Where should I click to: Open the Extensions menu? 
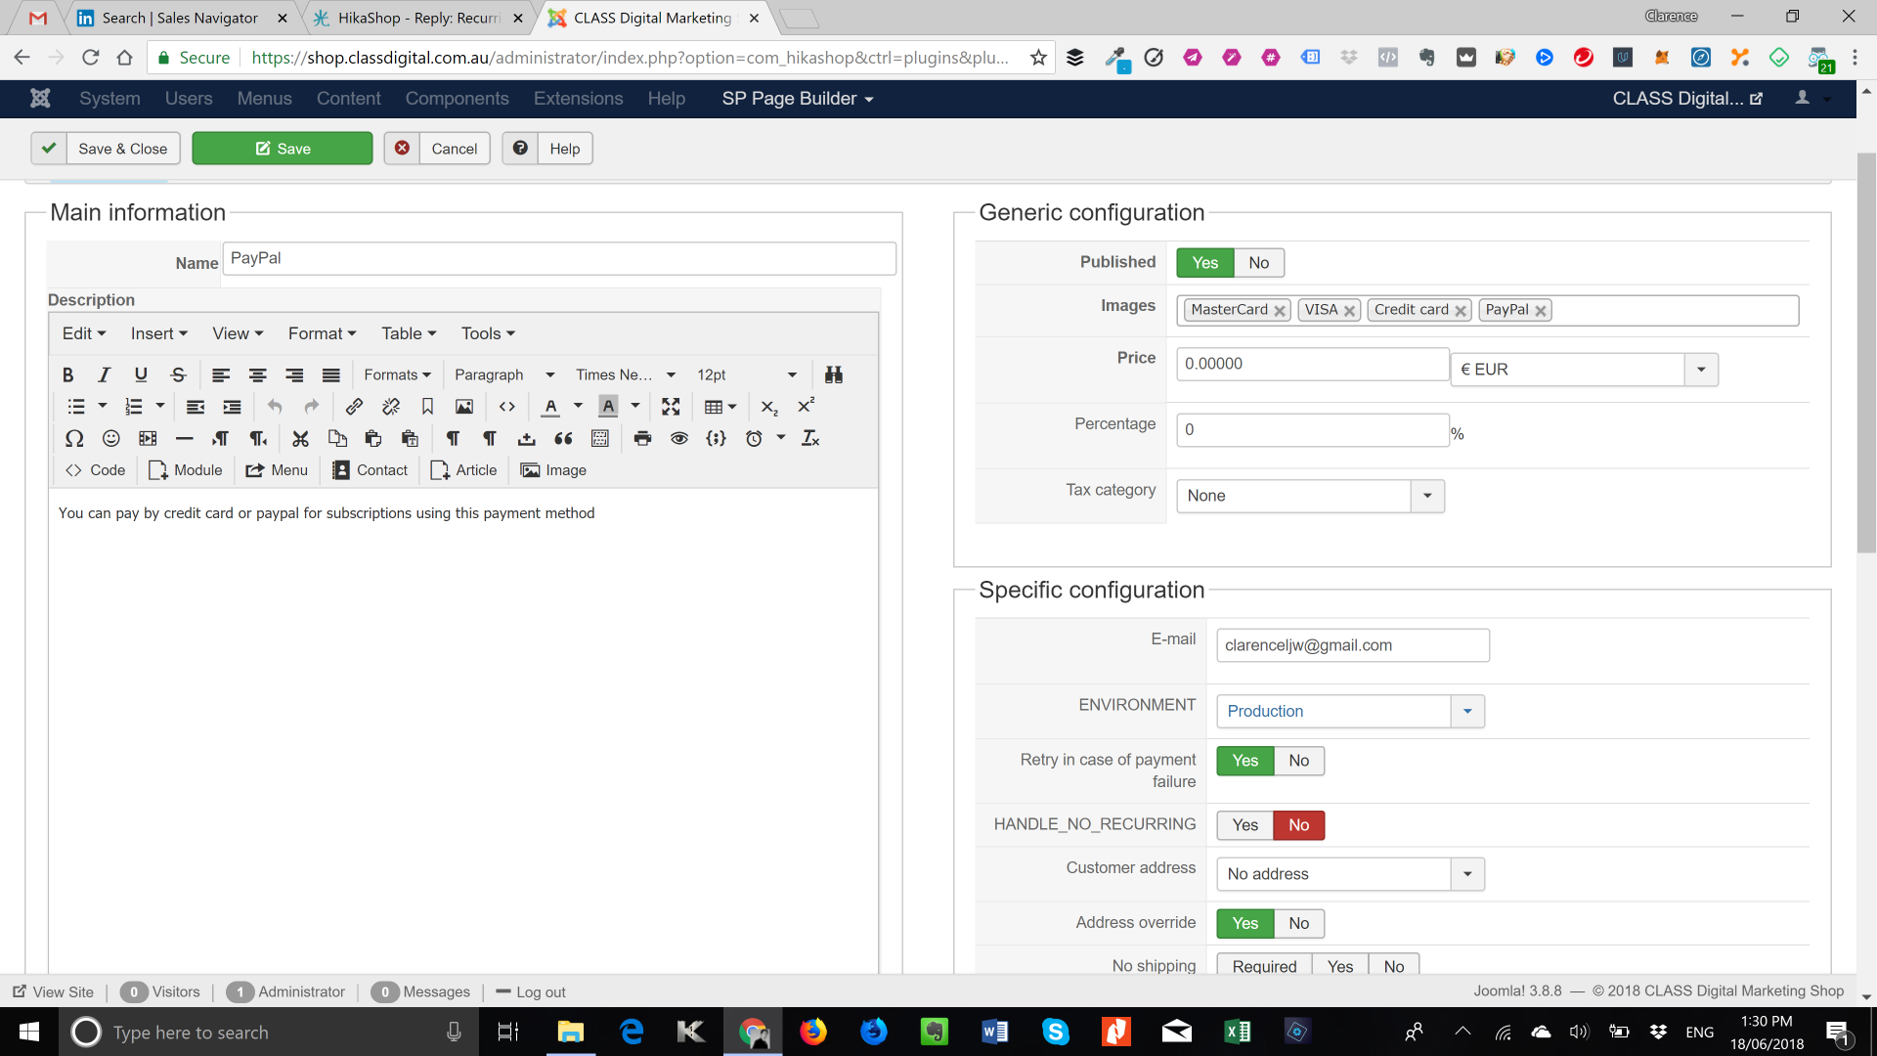(x=578, y=99)
